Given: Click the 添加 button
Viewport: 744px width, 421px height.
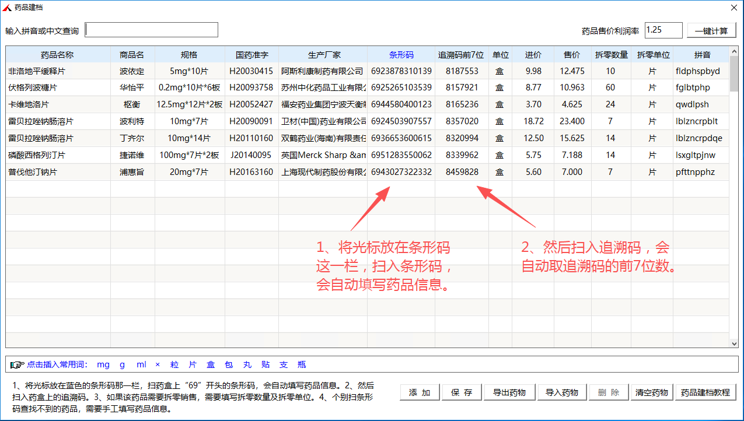Looking at the screenshot, I should tap(420, 392).
